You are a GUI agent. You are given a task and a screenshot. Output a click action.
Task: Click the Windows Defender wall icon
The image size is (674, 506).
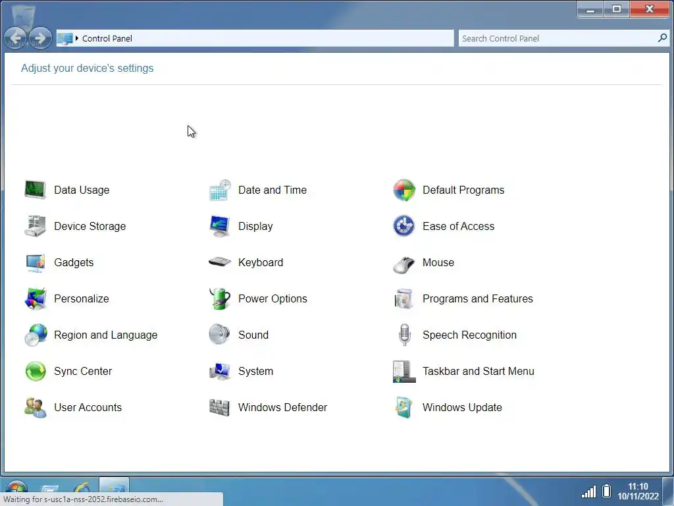tap(220, 407)
